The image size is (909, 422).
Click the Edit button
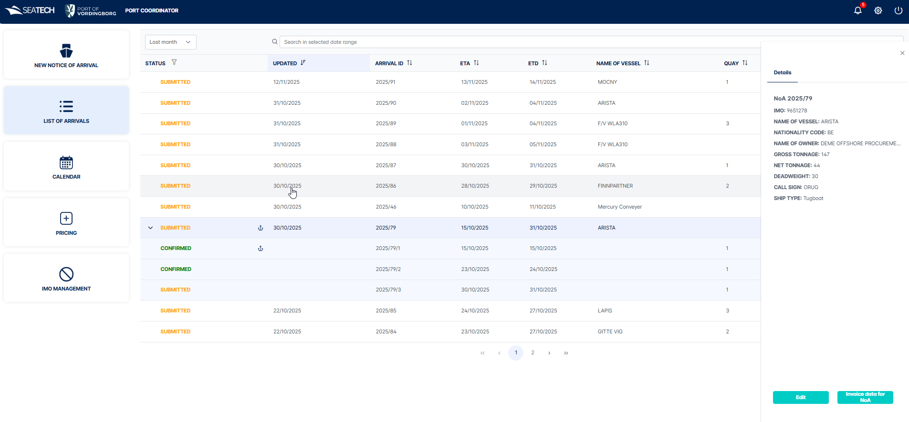(x=800, y=397)
